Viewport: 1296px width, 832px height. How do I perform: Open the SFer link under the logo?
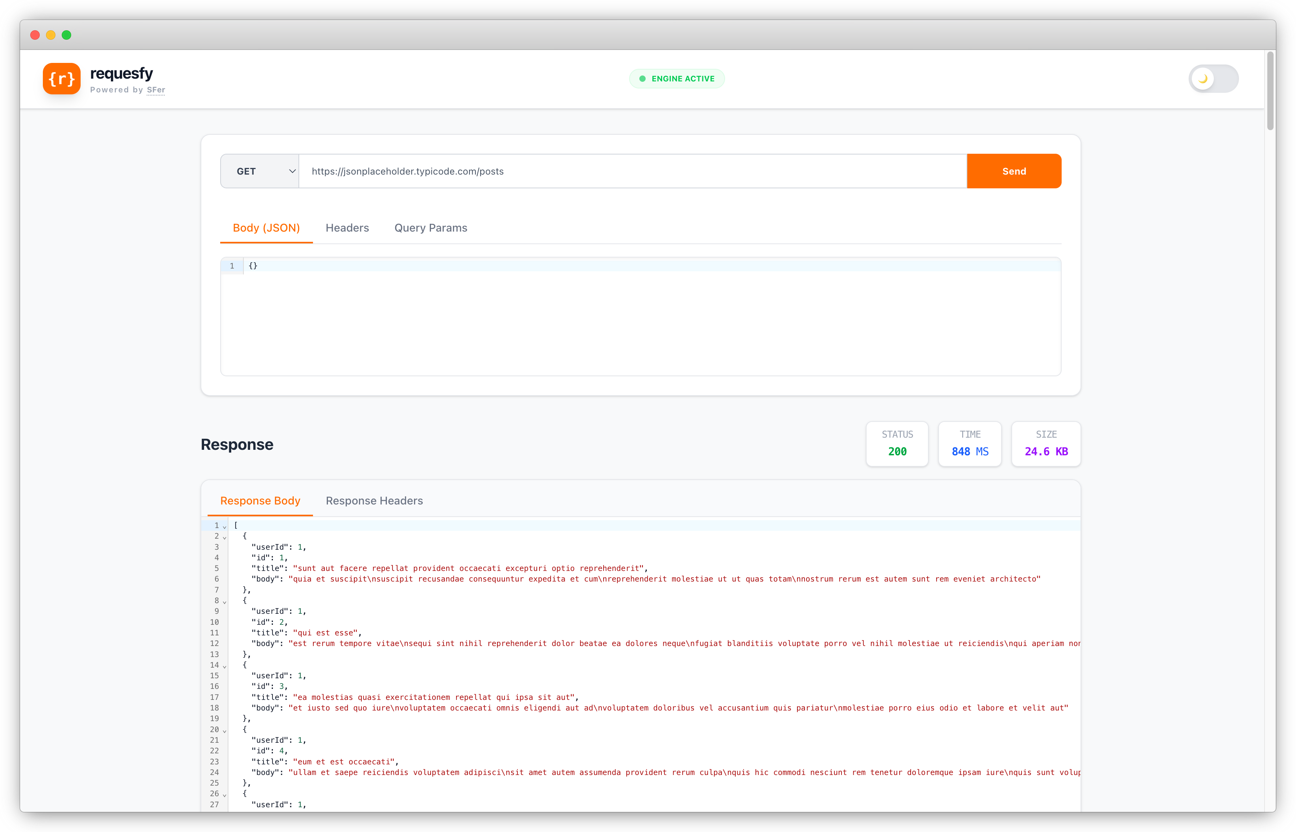pos(156,90)
